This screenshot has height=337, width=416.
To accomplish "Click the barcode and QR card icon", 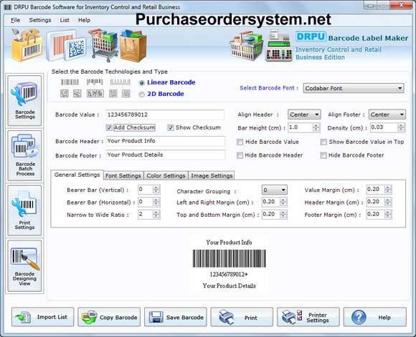I will point(67,46).
